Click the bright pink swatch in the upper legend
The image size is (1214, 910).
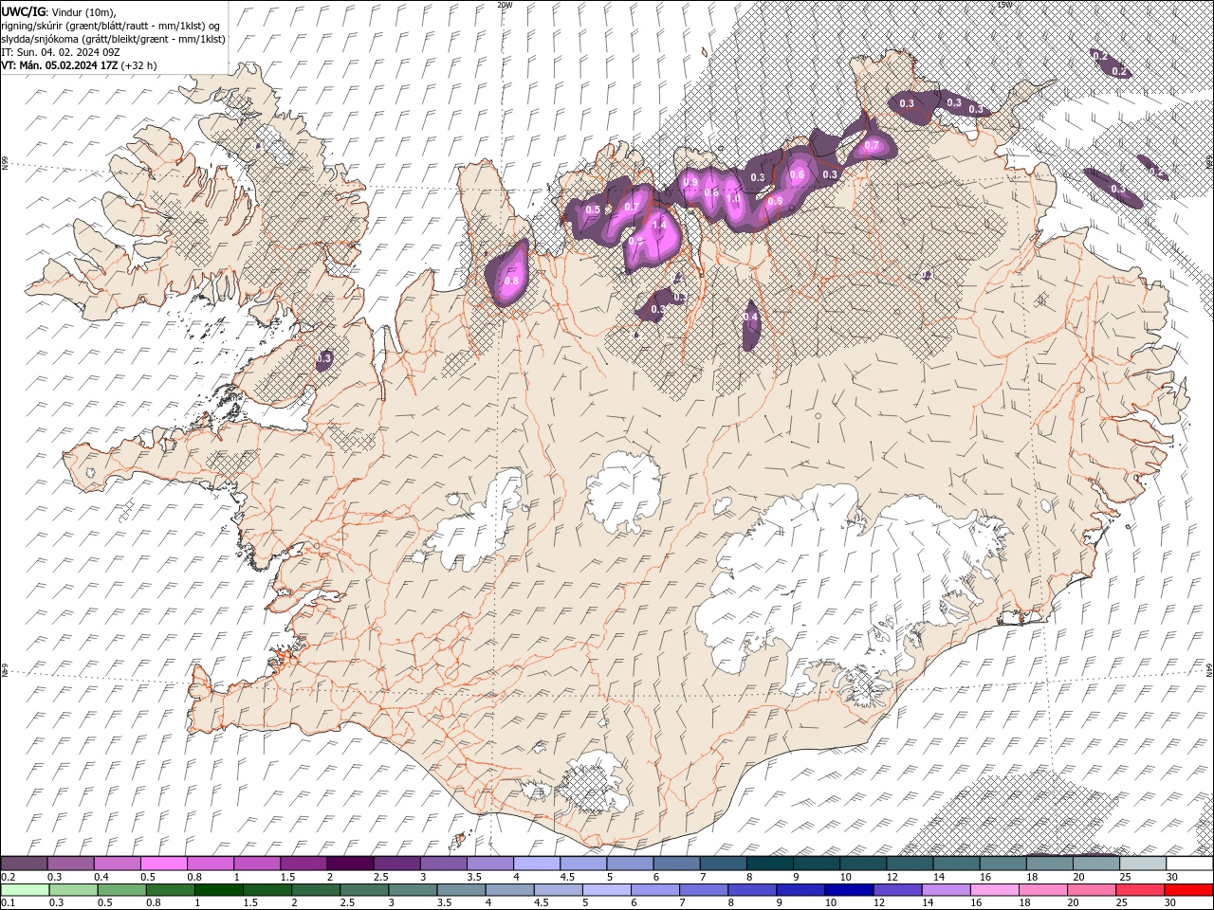click(x=163, y=864)
